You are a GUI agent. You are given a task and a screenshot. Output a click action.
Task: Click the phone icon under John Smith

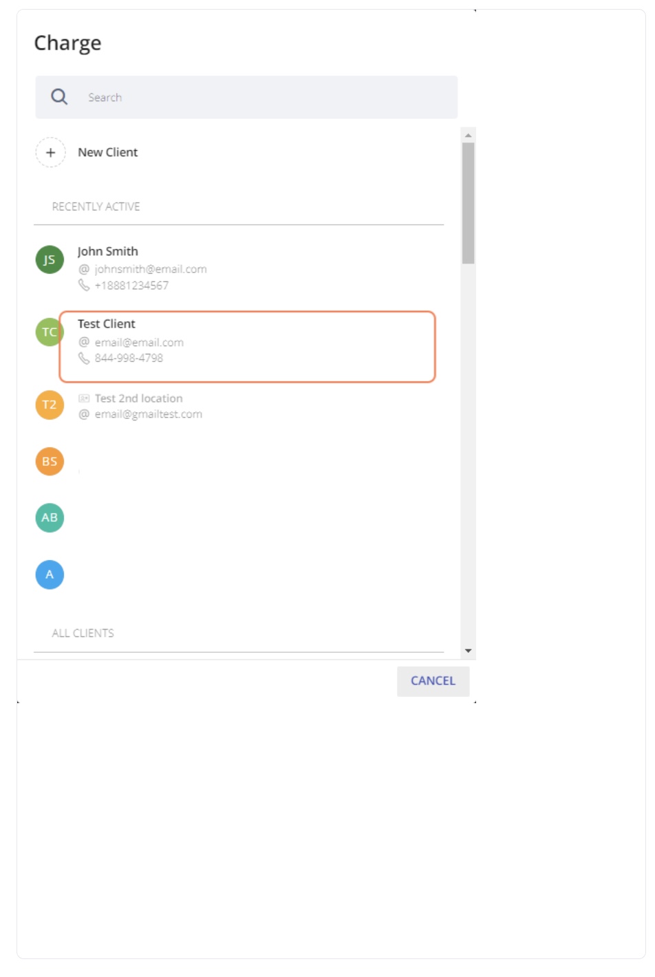(x=84, y=285)
